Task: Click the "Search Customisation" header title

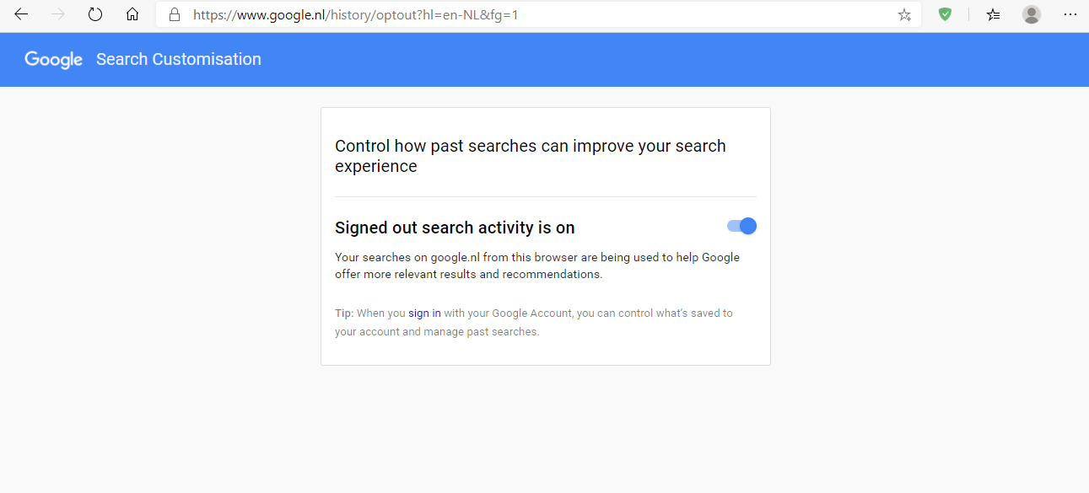Action: [179, 60]
